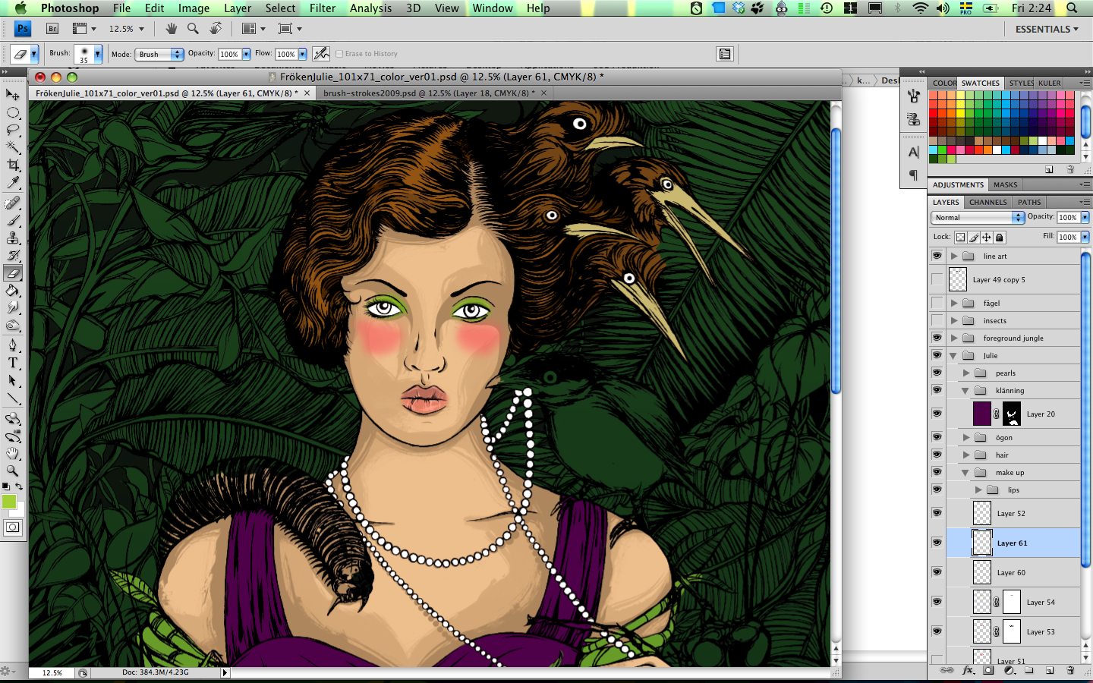Switch to the CHANNELS tab
The image size is (1093, 683).
[987, 202]
